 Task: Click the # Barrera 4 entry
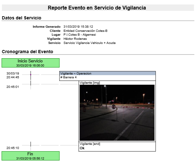click(x=69, y=77)
